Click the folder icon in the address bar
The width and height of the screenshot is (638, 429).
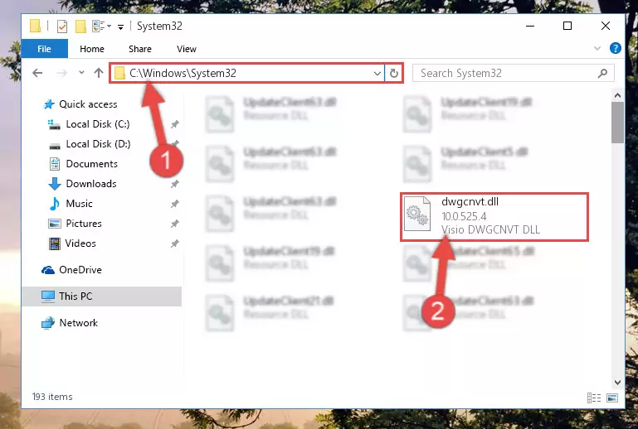[119, 73]
